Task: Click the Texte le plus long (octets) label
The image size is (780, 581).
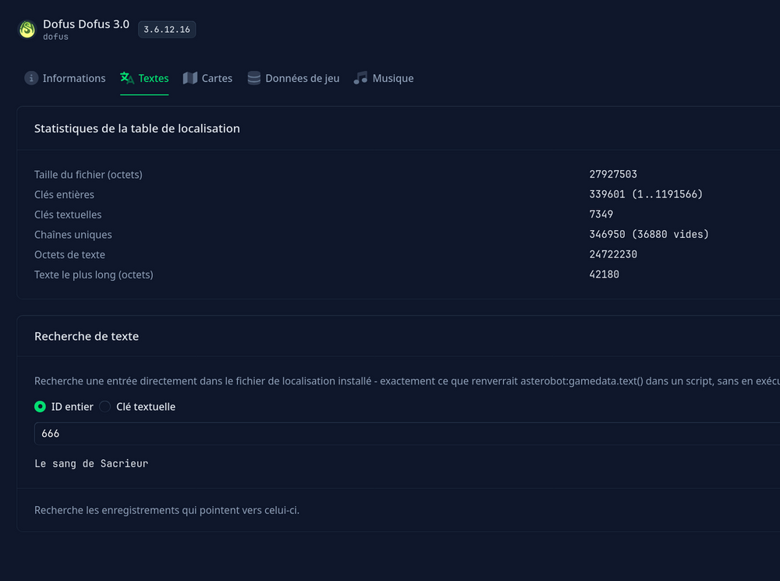Action: [x=94, y=275]
